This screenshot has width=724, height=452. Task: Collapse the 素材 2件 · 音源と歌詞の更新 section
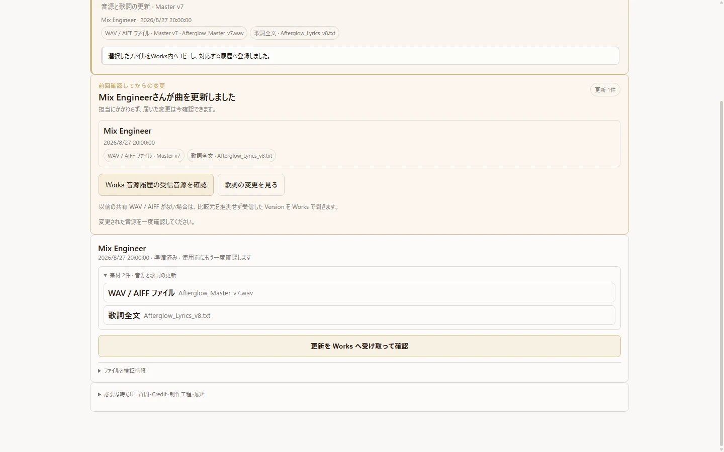(x=140, y=275)
